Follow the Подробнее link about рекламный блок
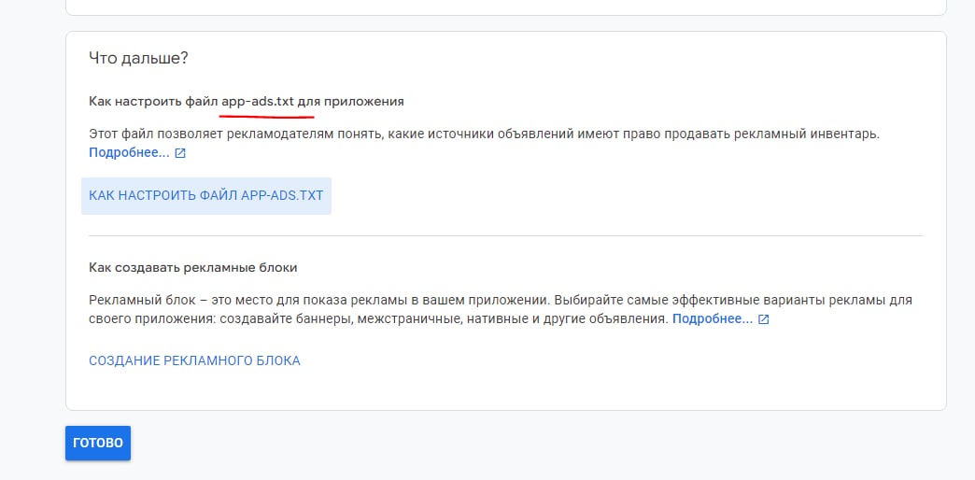The image size is (975, 480). 712,318
